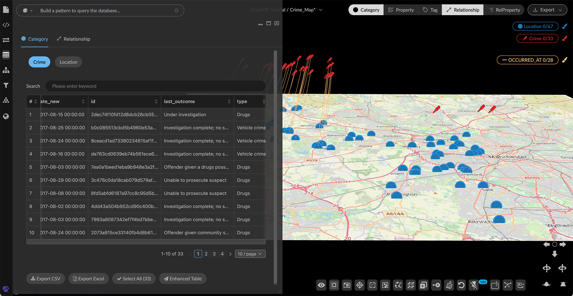Screen dimensions: 573x296
Task: Click the undo rotate-back arrow icon
Action: pos(461,285)
